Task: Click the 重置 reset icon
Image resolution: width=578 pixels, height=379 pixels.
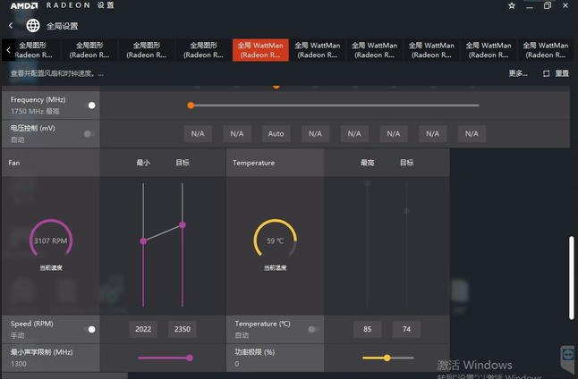Action: point(547,73)
